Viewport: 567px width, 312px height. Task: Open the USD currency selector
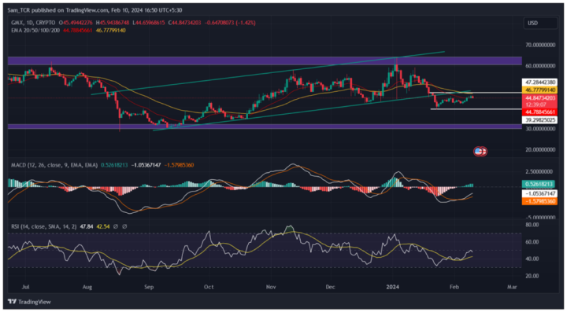pyautogui.click(x=540, y=23)
